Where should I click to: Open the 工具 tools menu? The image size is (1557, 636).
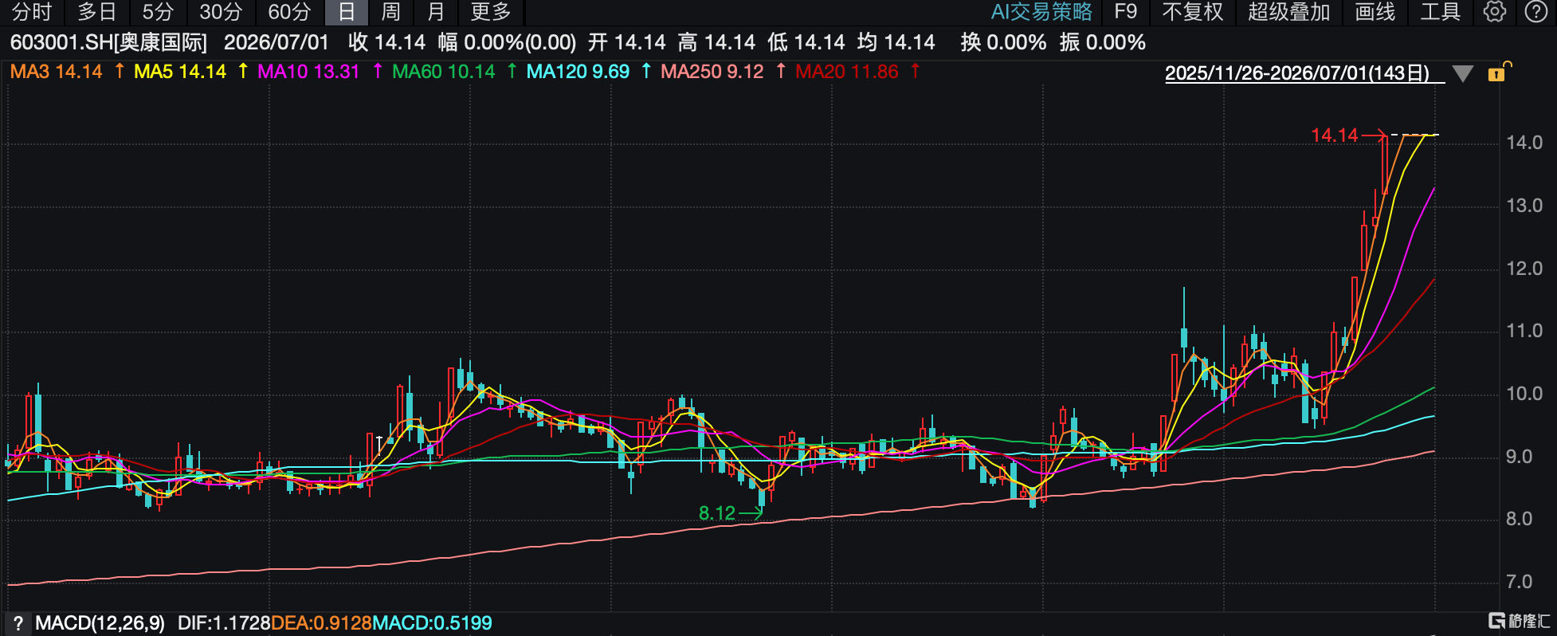coord(1440,12)
